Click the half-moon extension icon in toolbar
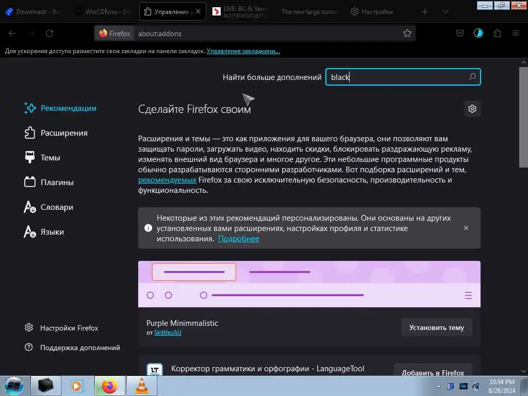The height and width of the screenshot is (396, 528). point(478,33)
